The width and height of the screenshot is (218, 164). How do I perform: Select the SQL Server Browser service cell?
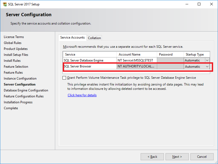tap(90, 66)
